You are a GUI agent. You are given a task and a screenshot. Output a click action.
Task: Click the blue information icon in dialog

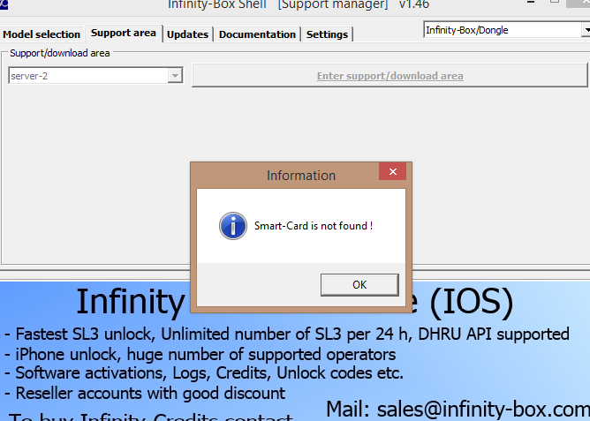233,226
